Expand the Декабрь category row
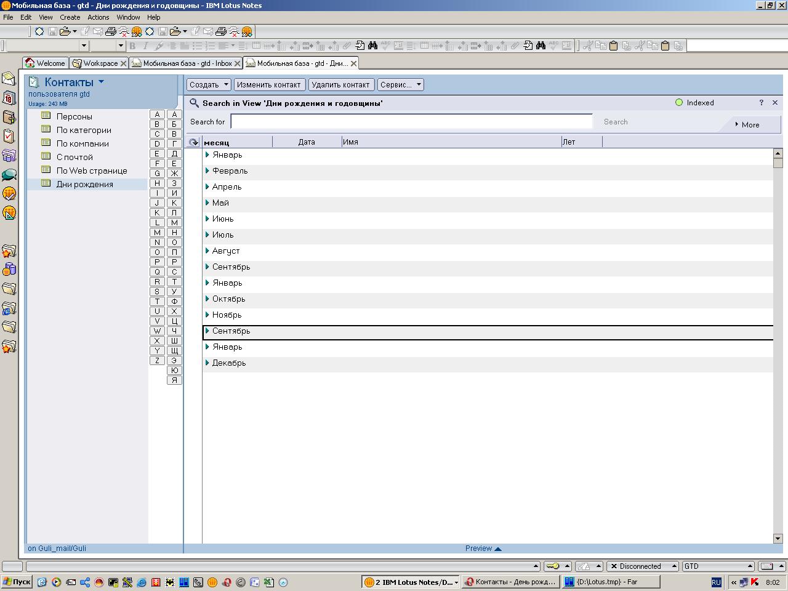788x591 pixels. 207,363
